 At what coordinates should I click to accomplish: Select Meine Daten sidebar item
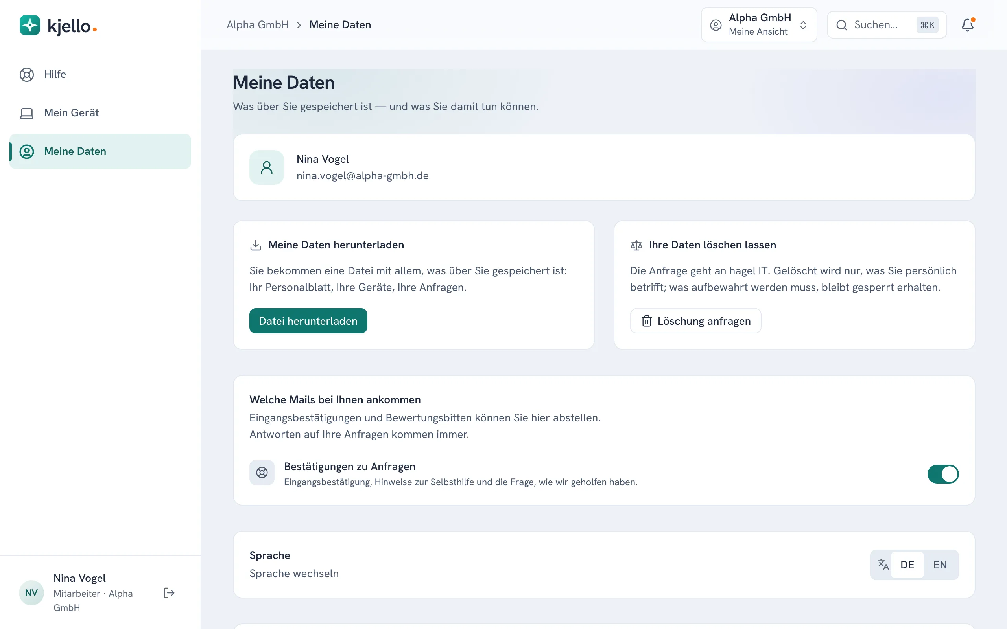coord(100,151)
